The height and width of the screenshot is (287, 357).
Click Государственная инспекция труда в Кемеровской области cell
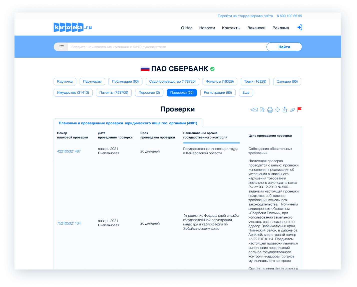pos(211,151)
